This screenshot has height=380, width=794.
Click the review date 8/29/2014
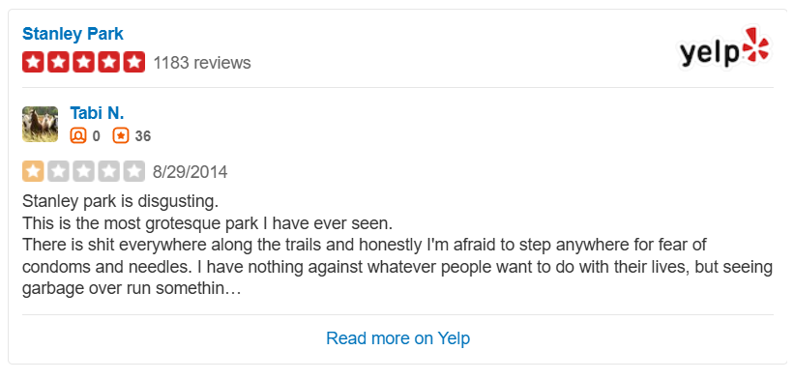190,172
